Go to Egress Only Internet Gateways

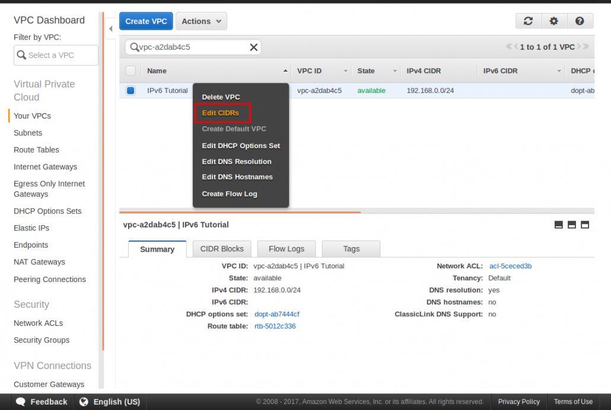pos(49,189)
